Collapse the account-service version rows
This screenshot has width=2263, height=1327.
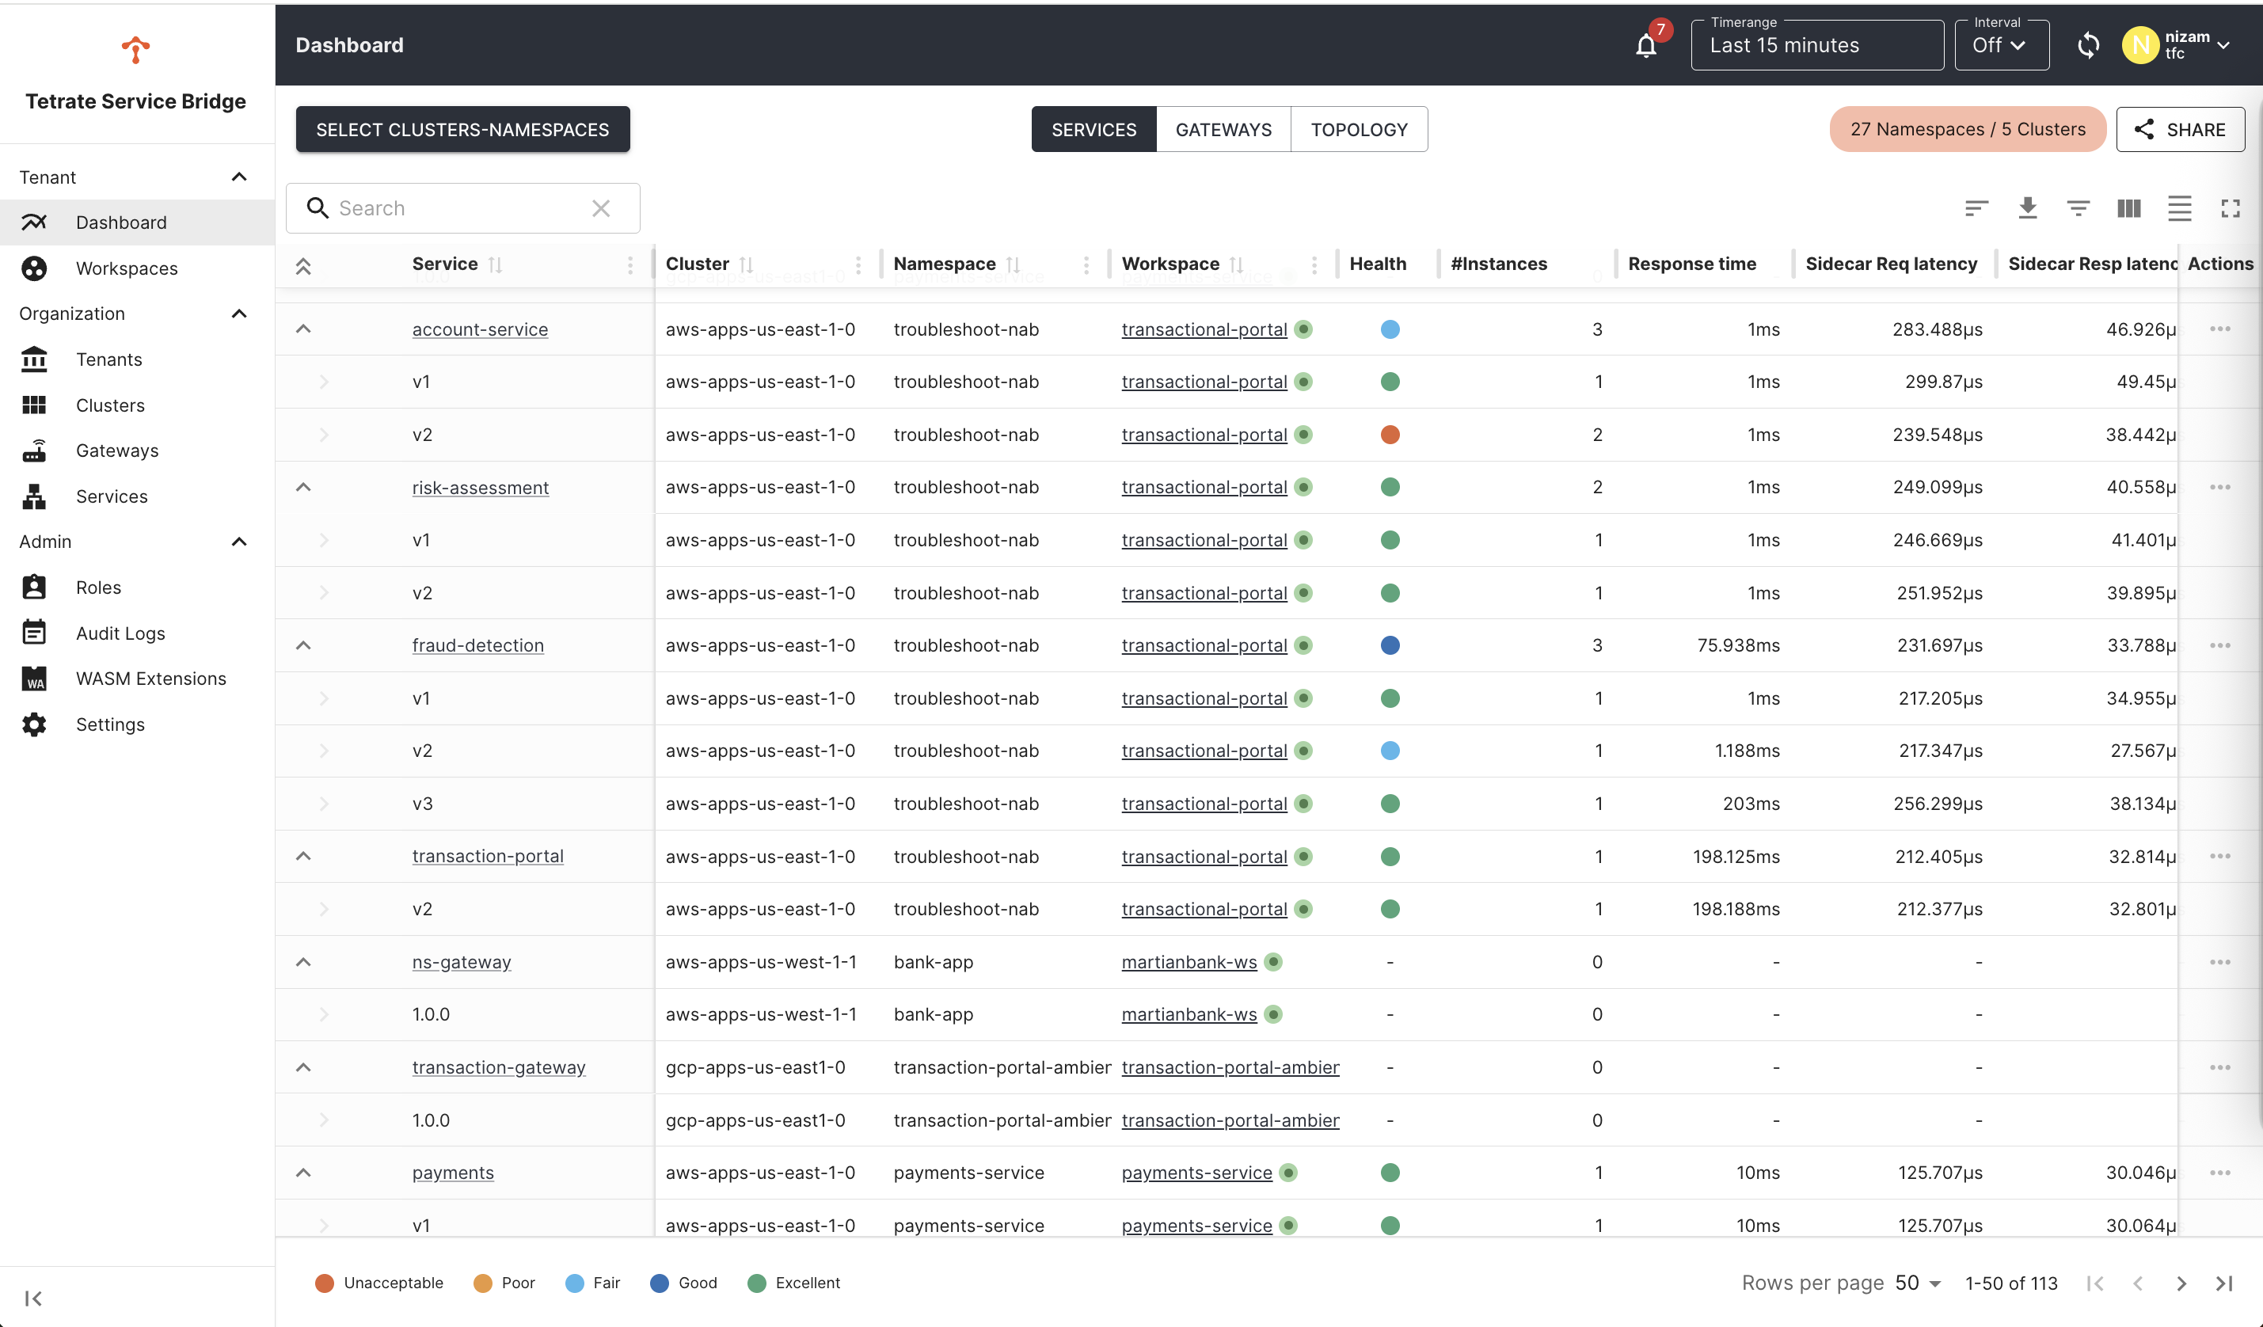303,329
